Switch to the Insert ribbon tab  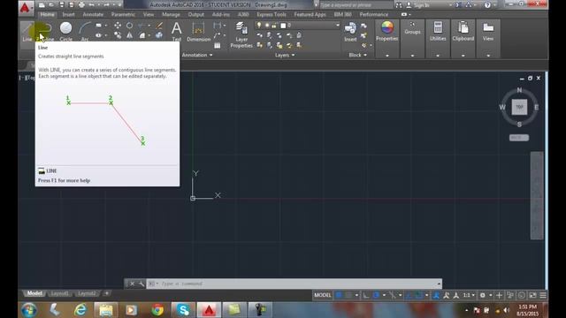(x=68, y=14)
